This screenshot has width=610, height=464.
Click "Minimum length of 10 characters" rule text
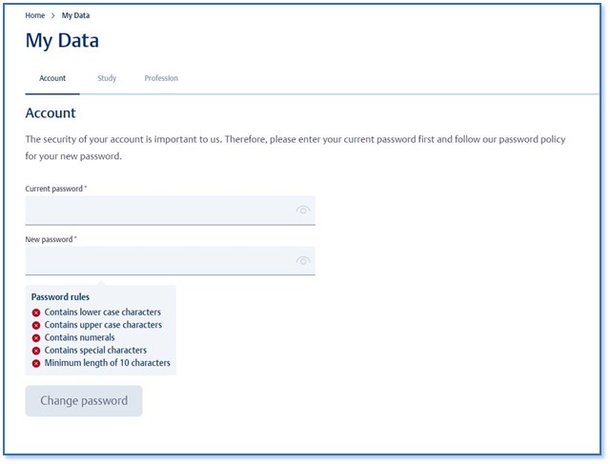click(x=108, y=363)
